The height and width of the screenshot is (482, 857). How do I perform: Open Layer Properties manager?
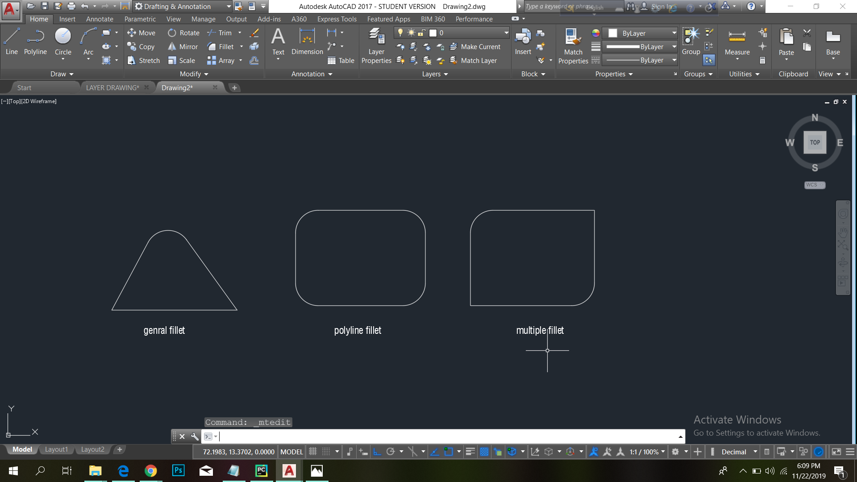click(376, 45)
